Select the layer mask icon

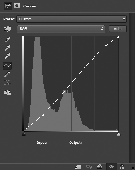tap(17, 6)
